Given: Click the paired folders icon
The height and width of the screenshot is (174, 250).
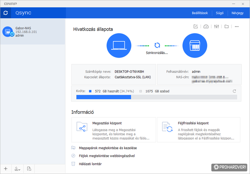Looking at the screenshot, I should pyautogui.click(x=73, y=148).
